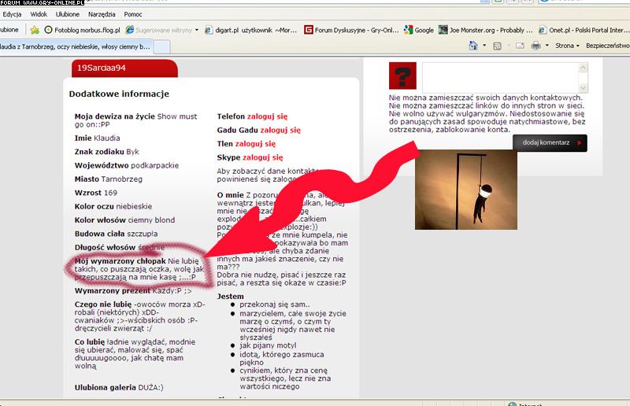Image resolution: width=630 pixels, height=406 pixels.
Task: Click the 19Sarciaa94 profile header
Action: tap(124, 68)
